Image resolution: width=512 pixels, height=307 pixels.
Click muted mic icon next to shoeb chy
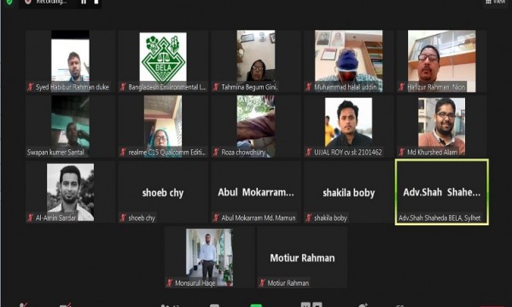123,217
